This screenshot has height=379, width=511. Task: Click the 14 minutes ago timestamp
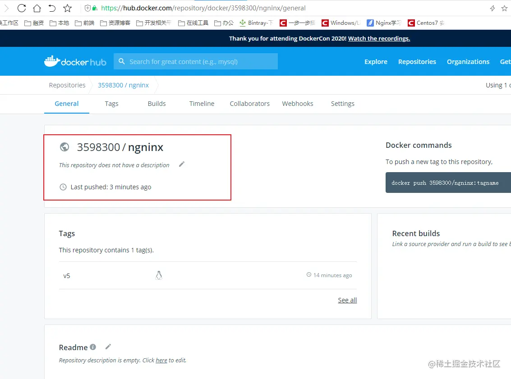pos(332,275)
